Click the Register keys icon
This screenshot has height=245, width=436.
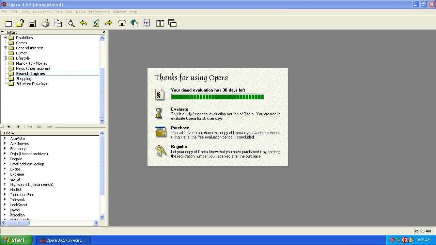click(x=161, y=151)
